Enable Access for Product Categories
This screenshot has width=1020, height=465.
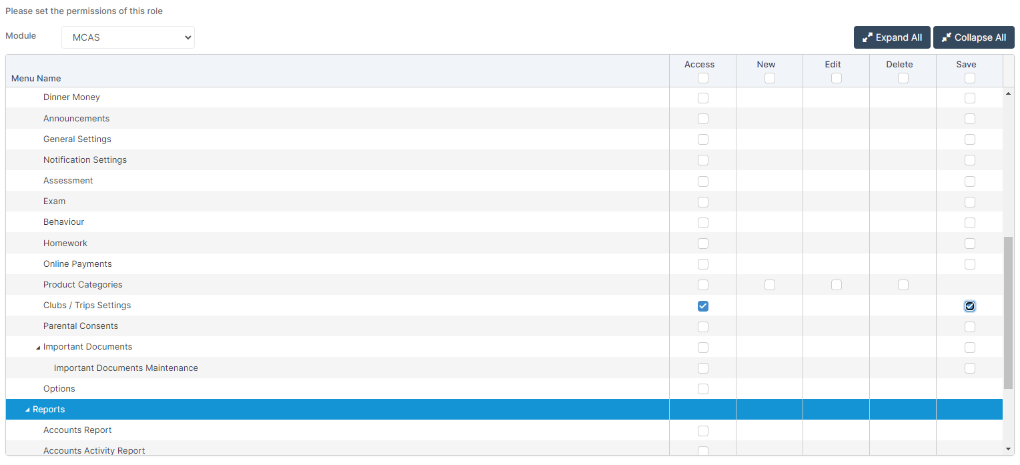(x=703, y=285)
